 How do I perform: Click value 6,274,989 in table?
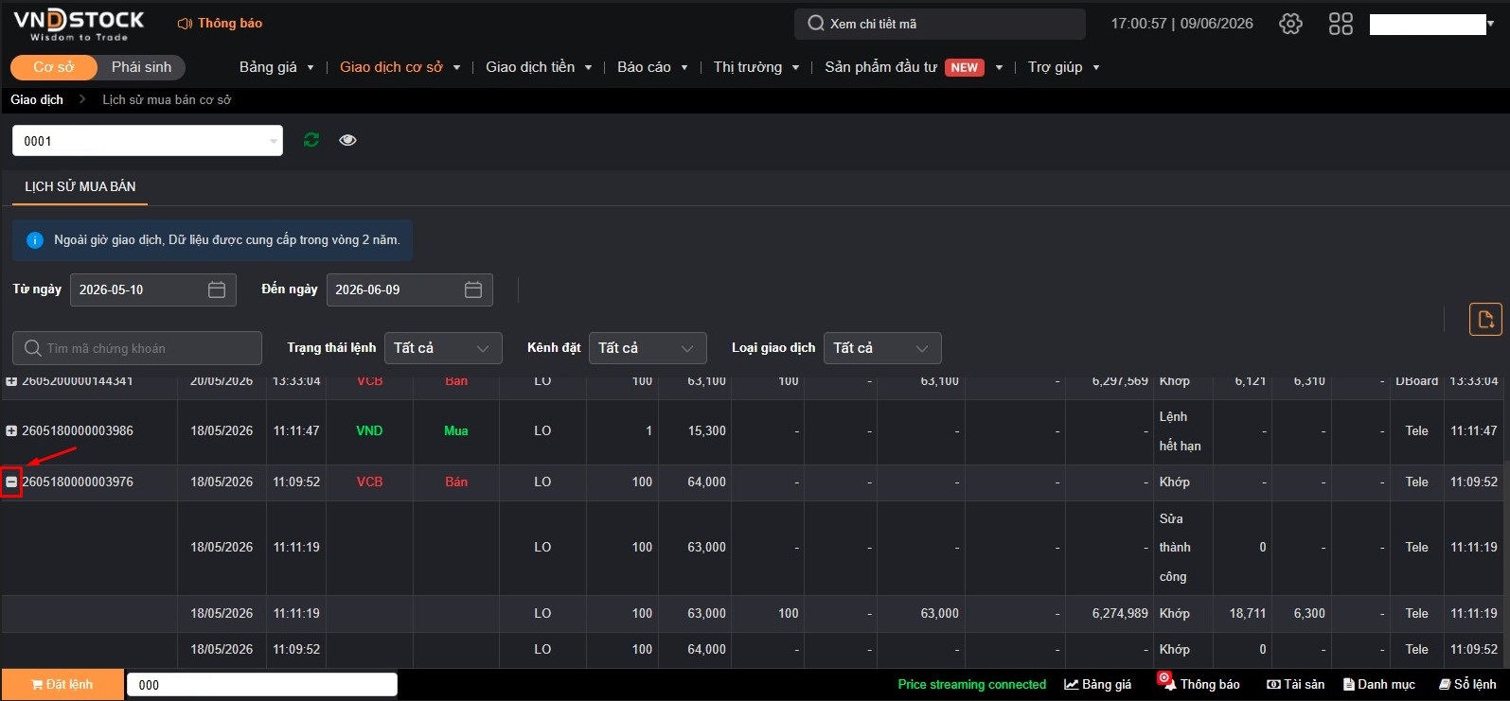(x=1120, y=613)
